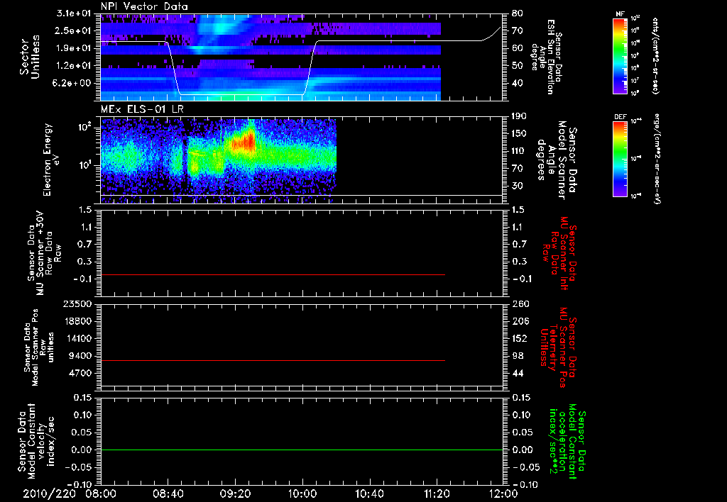Click the green "Model Constant acceleration" axis title

click(567, 442)
